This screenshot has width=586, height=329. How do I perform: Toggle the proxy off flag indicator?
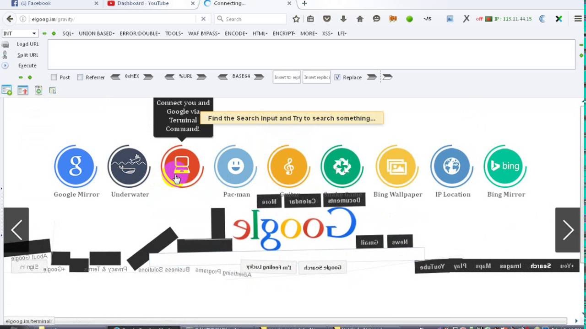(484, 19)
